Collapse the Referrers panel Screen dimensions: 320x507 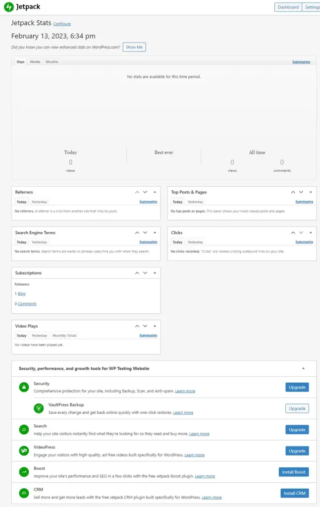pos(155,192)
